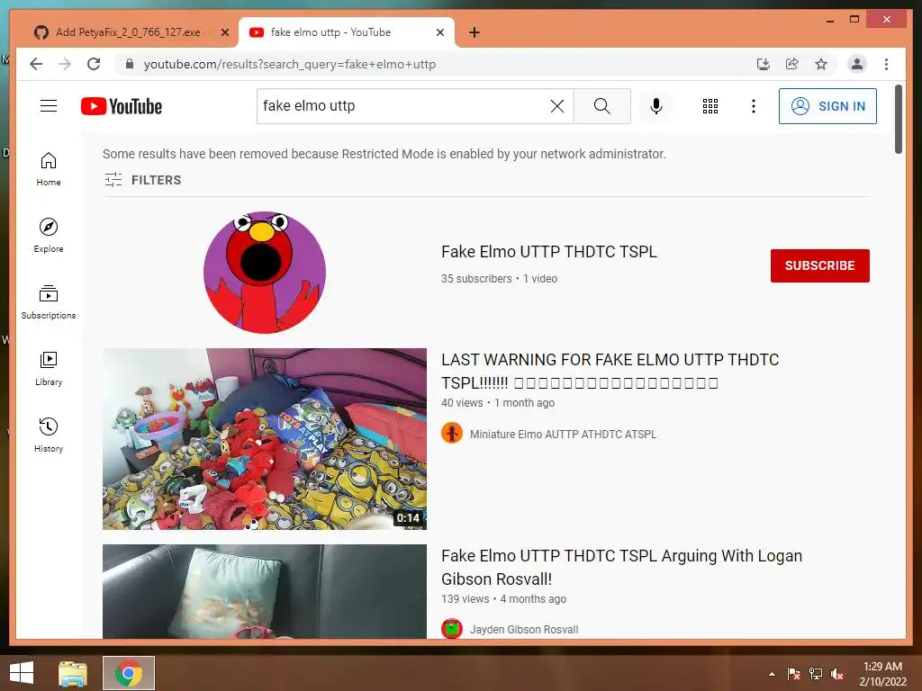
Task: Run search with the magnifying glass button
Action: pos(602,106)
